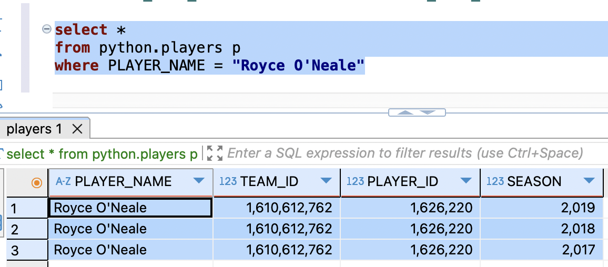Open TEAM_ID column filter dropdown
608x267 pixels.
coord(326,181)
